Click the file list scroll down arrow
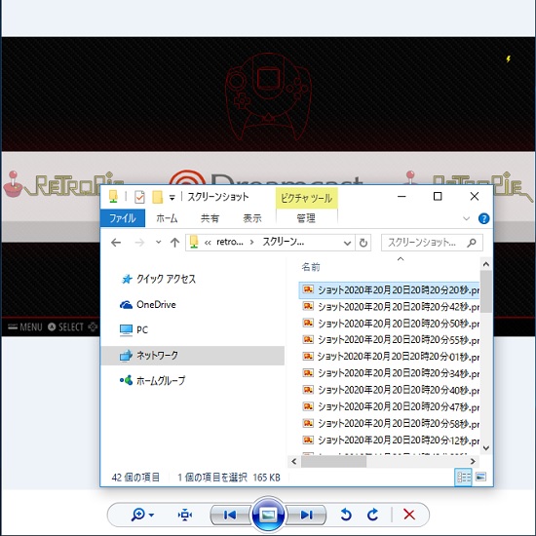This screenshot has height=536, width=536. point(485,448)
